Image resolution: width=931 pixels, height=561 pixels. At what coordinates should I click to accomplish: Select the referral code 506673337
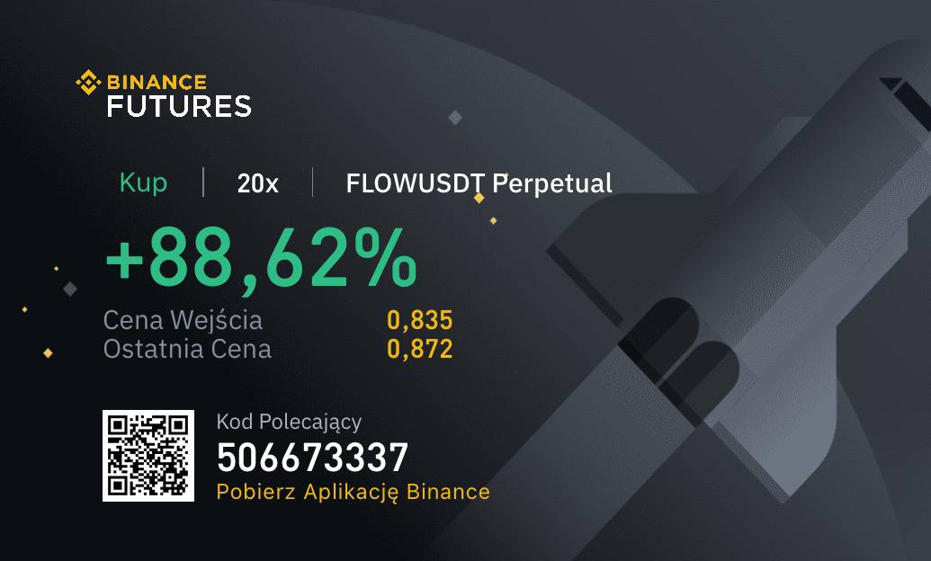[x=312, y=459]
